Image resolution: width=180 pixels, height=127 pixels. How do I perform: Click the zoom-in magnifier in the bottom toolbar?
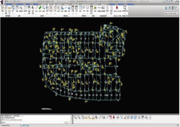coord(75,117)
